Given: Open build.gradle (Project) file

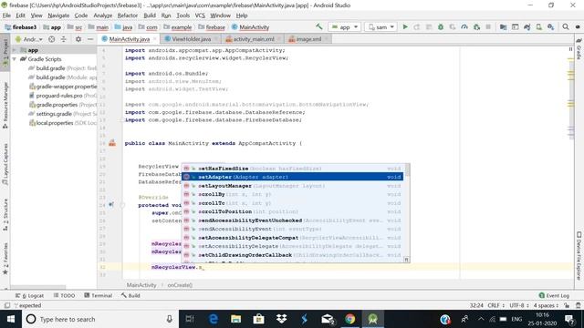Looking at the screenshot, I should tap(63, 68).
